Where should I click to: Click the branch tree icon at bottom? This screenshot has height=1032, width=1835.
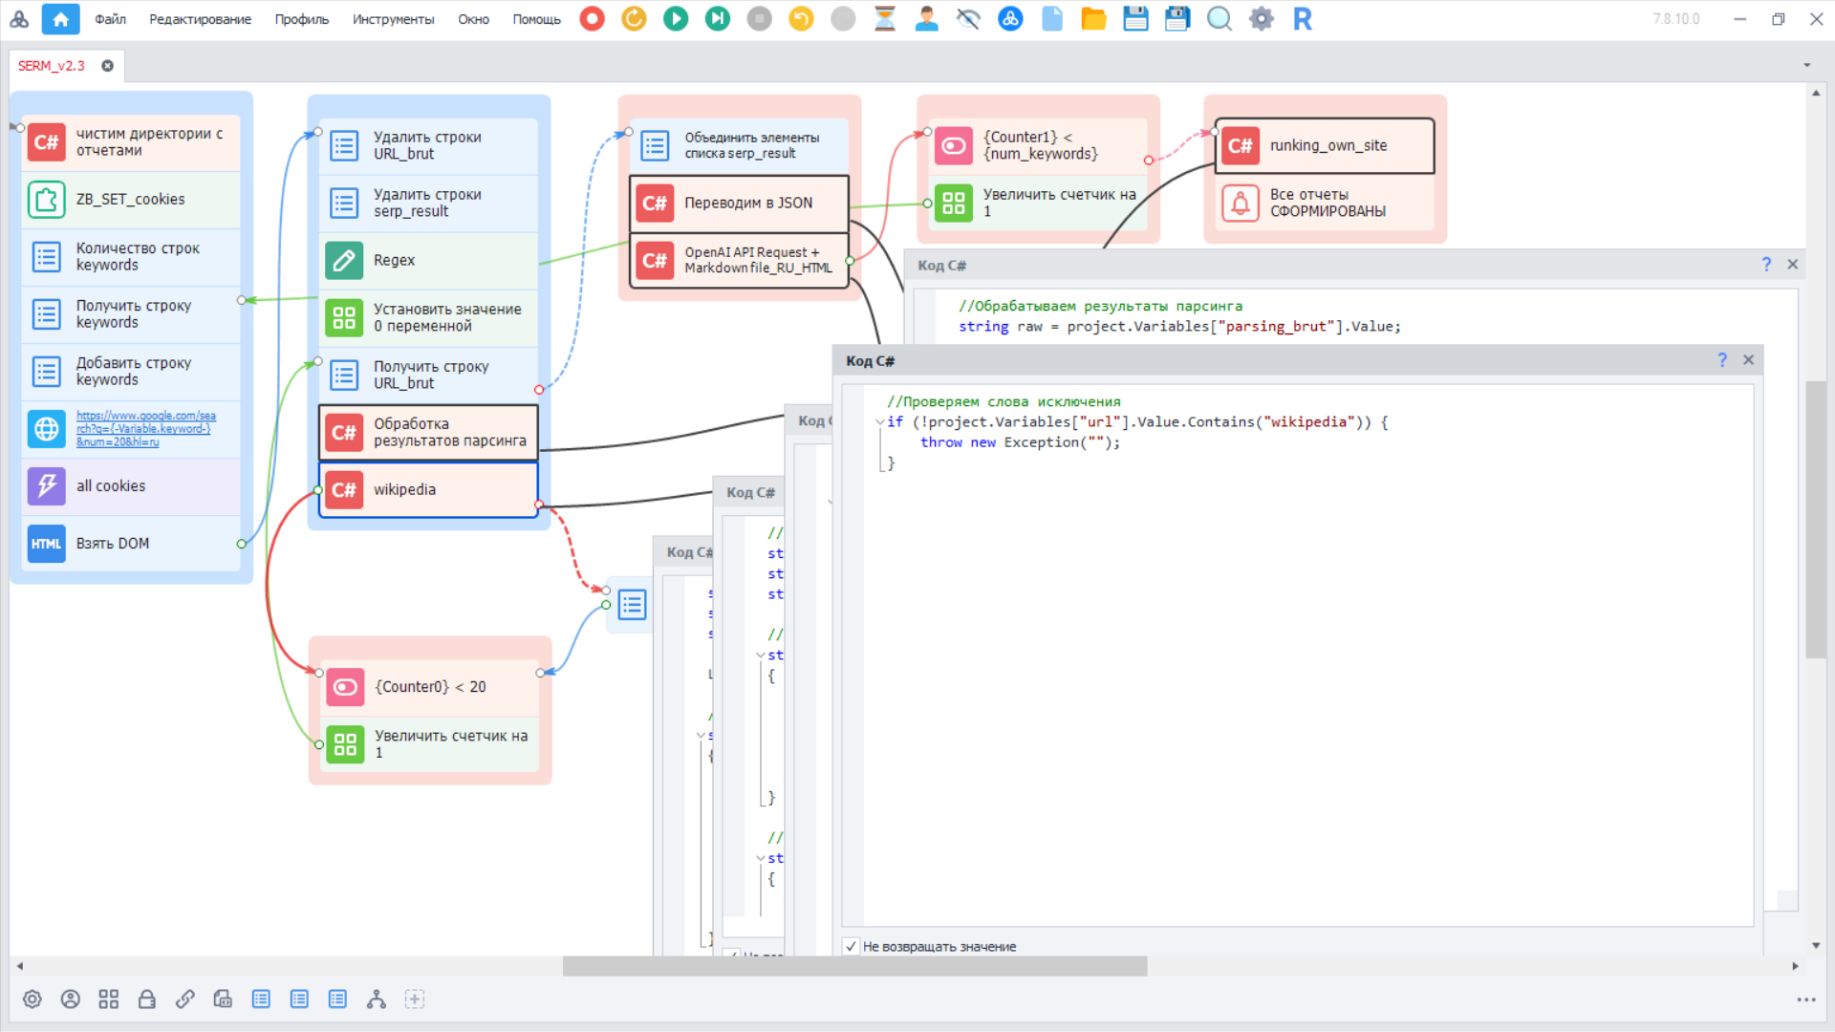pyautogui.click(x=376, y=1000)
